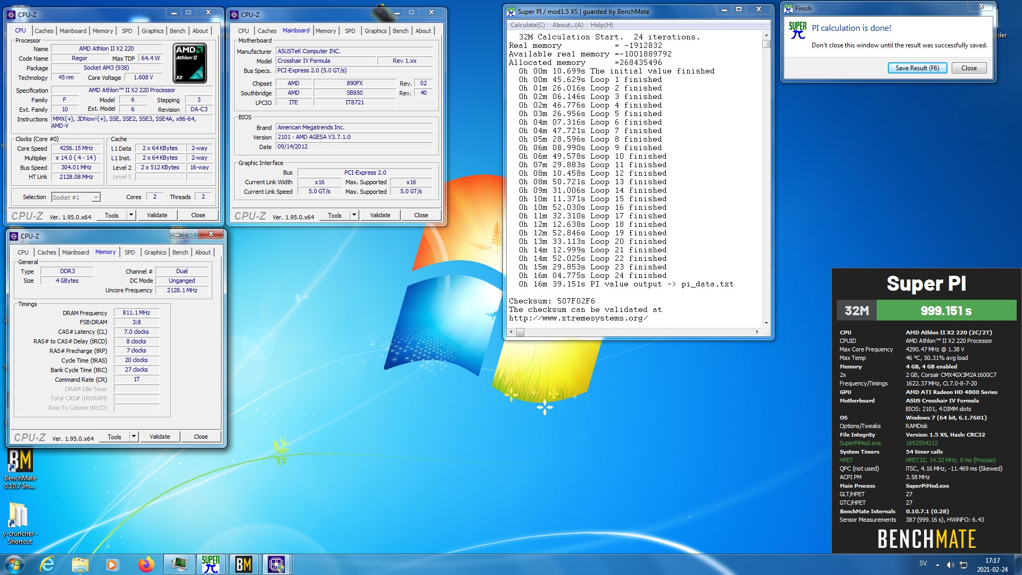Screen dimensions: 1022x575
Task: Open Windows Explorer folder icon in taskbar
Action: point(80,564)
